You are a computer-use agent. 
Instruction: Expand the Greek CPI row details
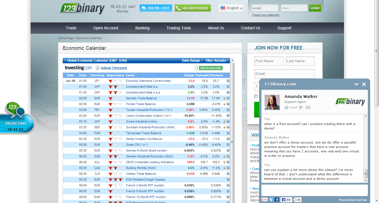228,145
